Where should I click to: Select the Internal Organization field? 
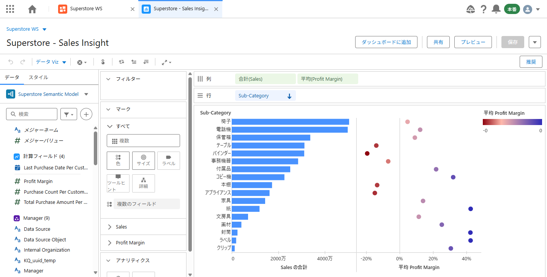click(47, 250)
